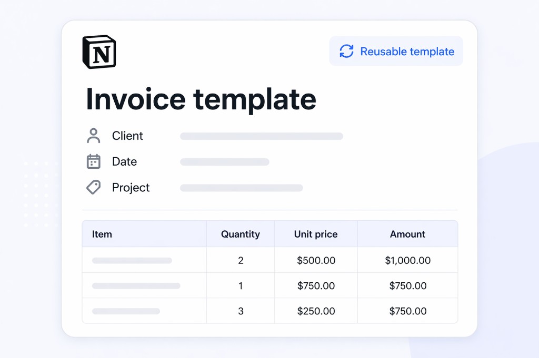The height and width of the screenshot is (358, 539).
Task: Select the Item column header
Action: click(x=102, y=234)
